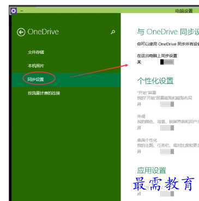Click the 电脑设置 title bar text
This screenshot has width=199, height=201.
(x=184, y=11)
